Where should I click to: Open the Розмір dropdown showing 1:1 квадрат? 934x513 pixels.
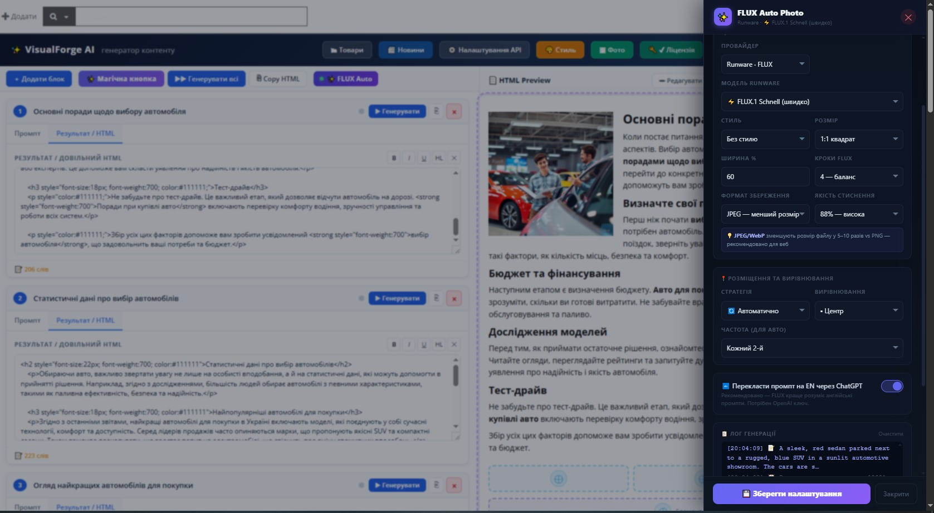(x=859, y=139)
